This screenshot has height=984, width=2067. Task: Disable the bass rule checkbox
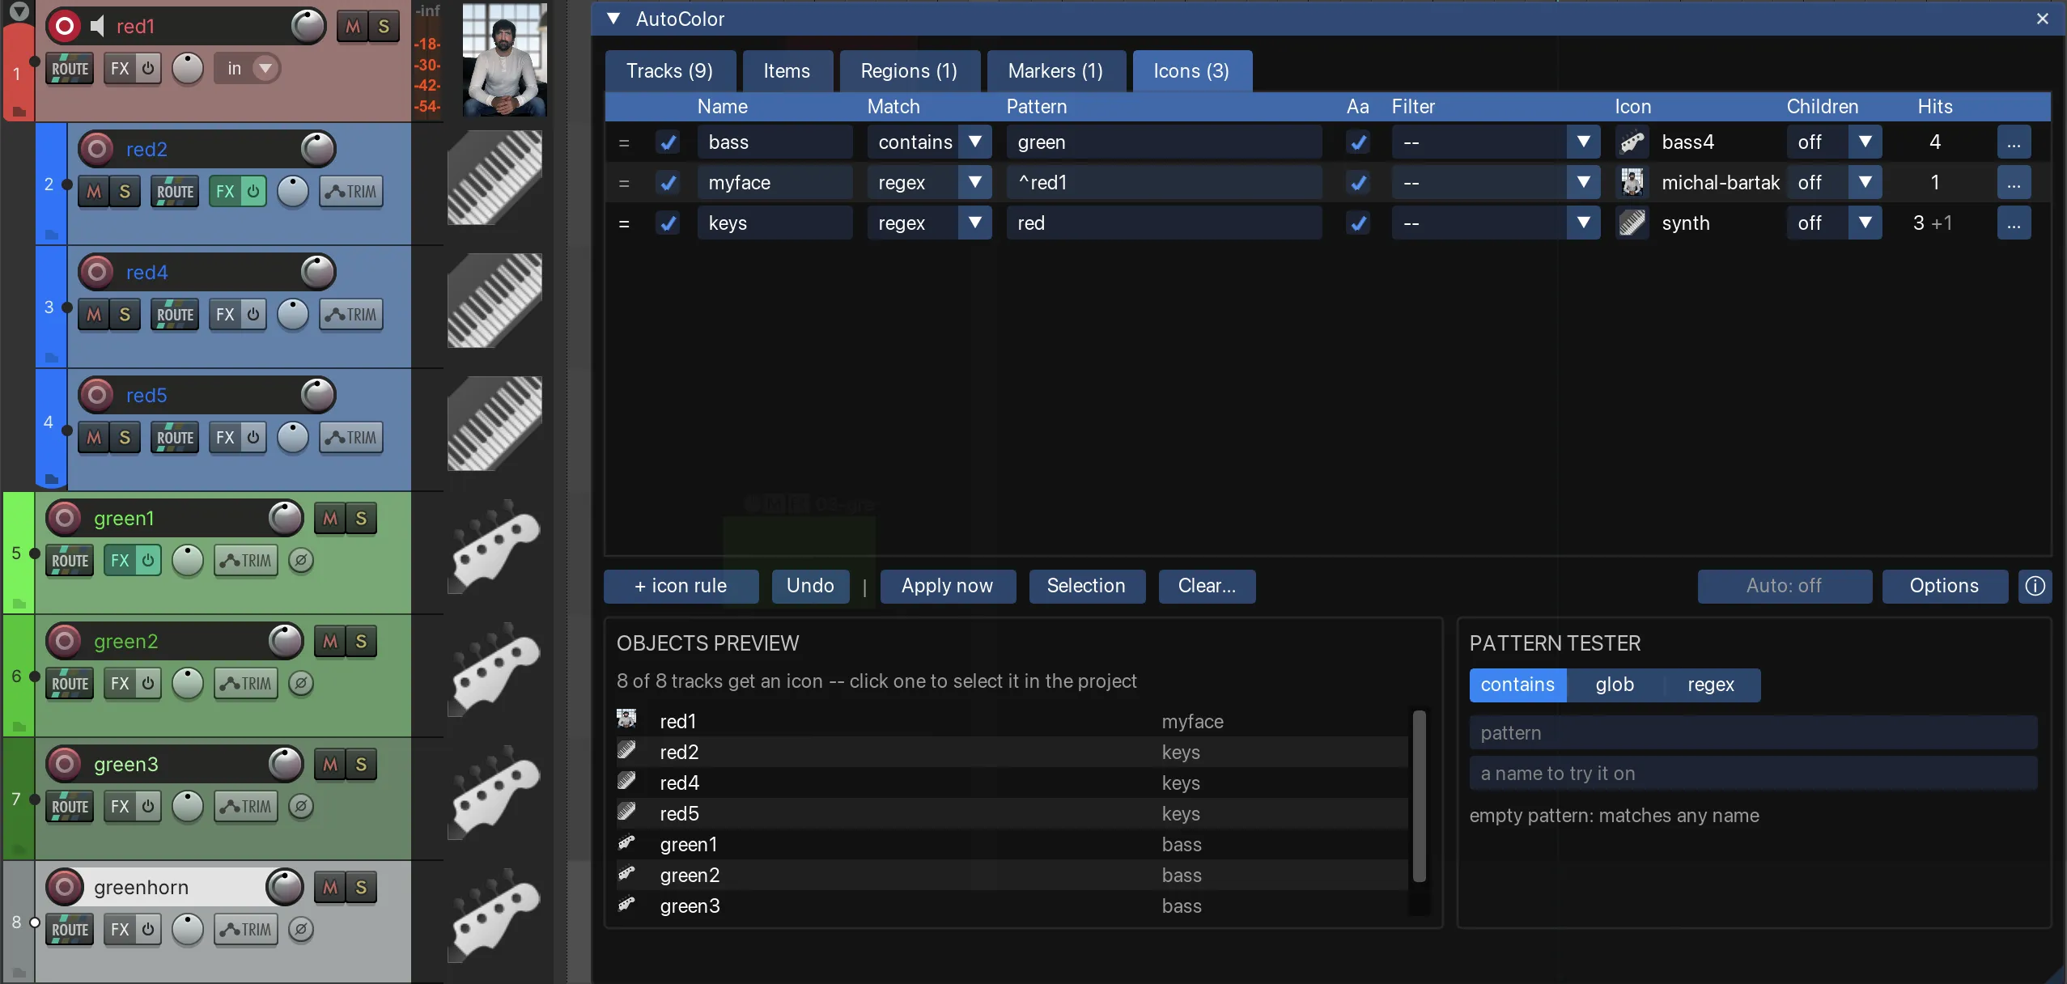tap(668, 142)
